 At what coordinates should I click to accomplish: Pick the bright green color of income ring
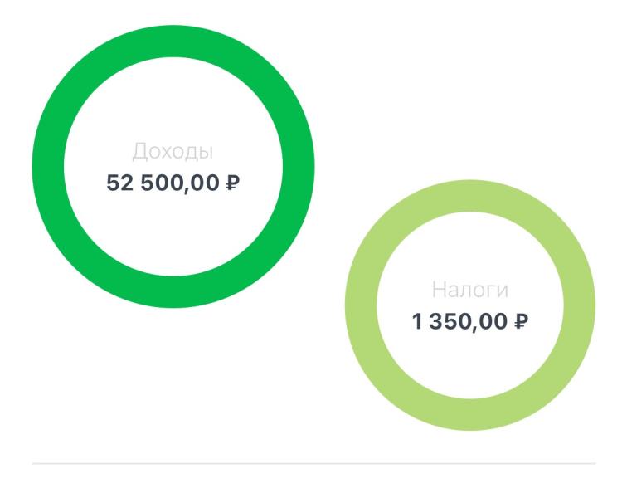(x=48, y=166)
